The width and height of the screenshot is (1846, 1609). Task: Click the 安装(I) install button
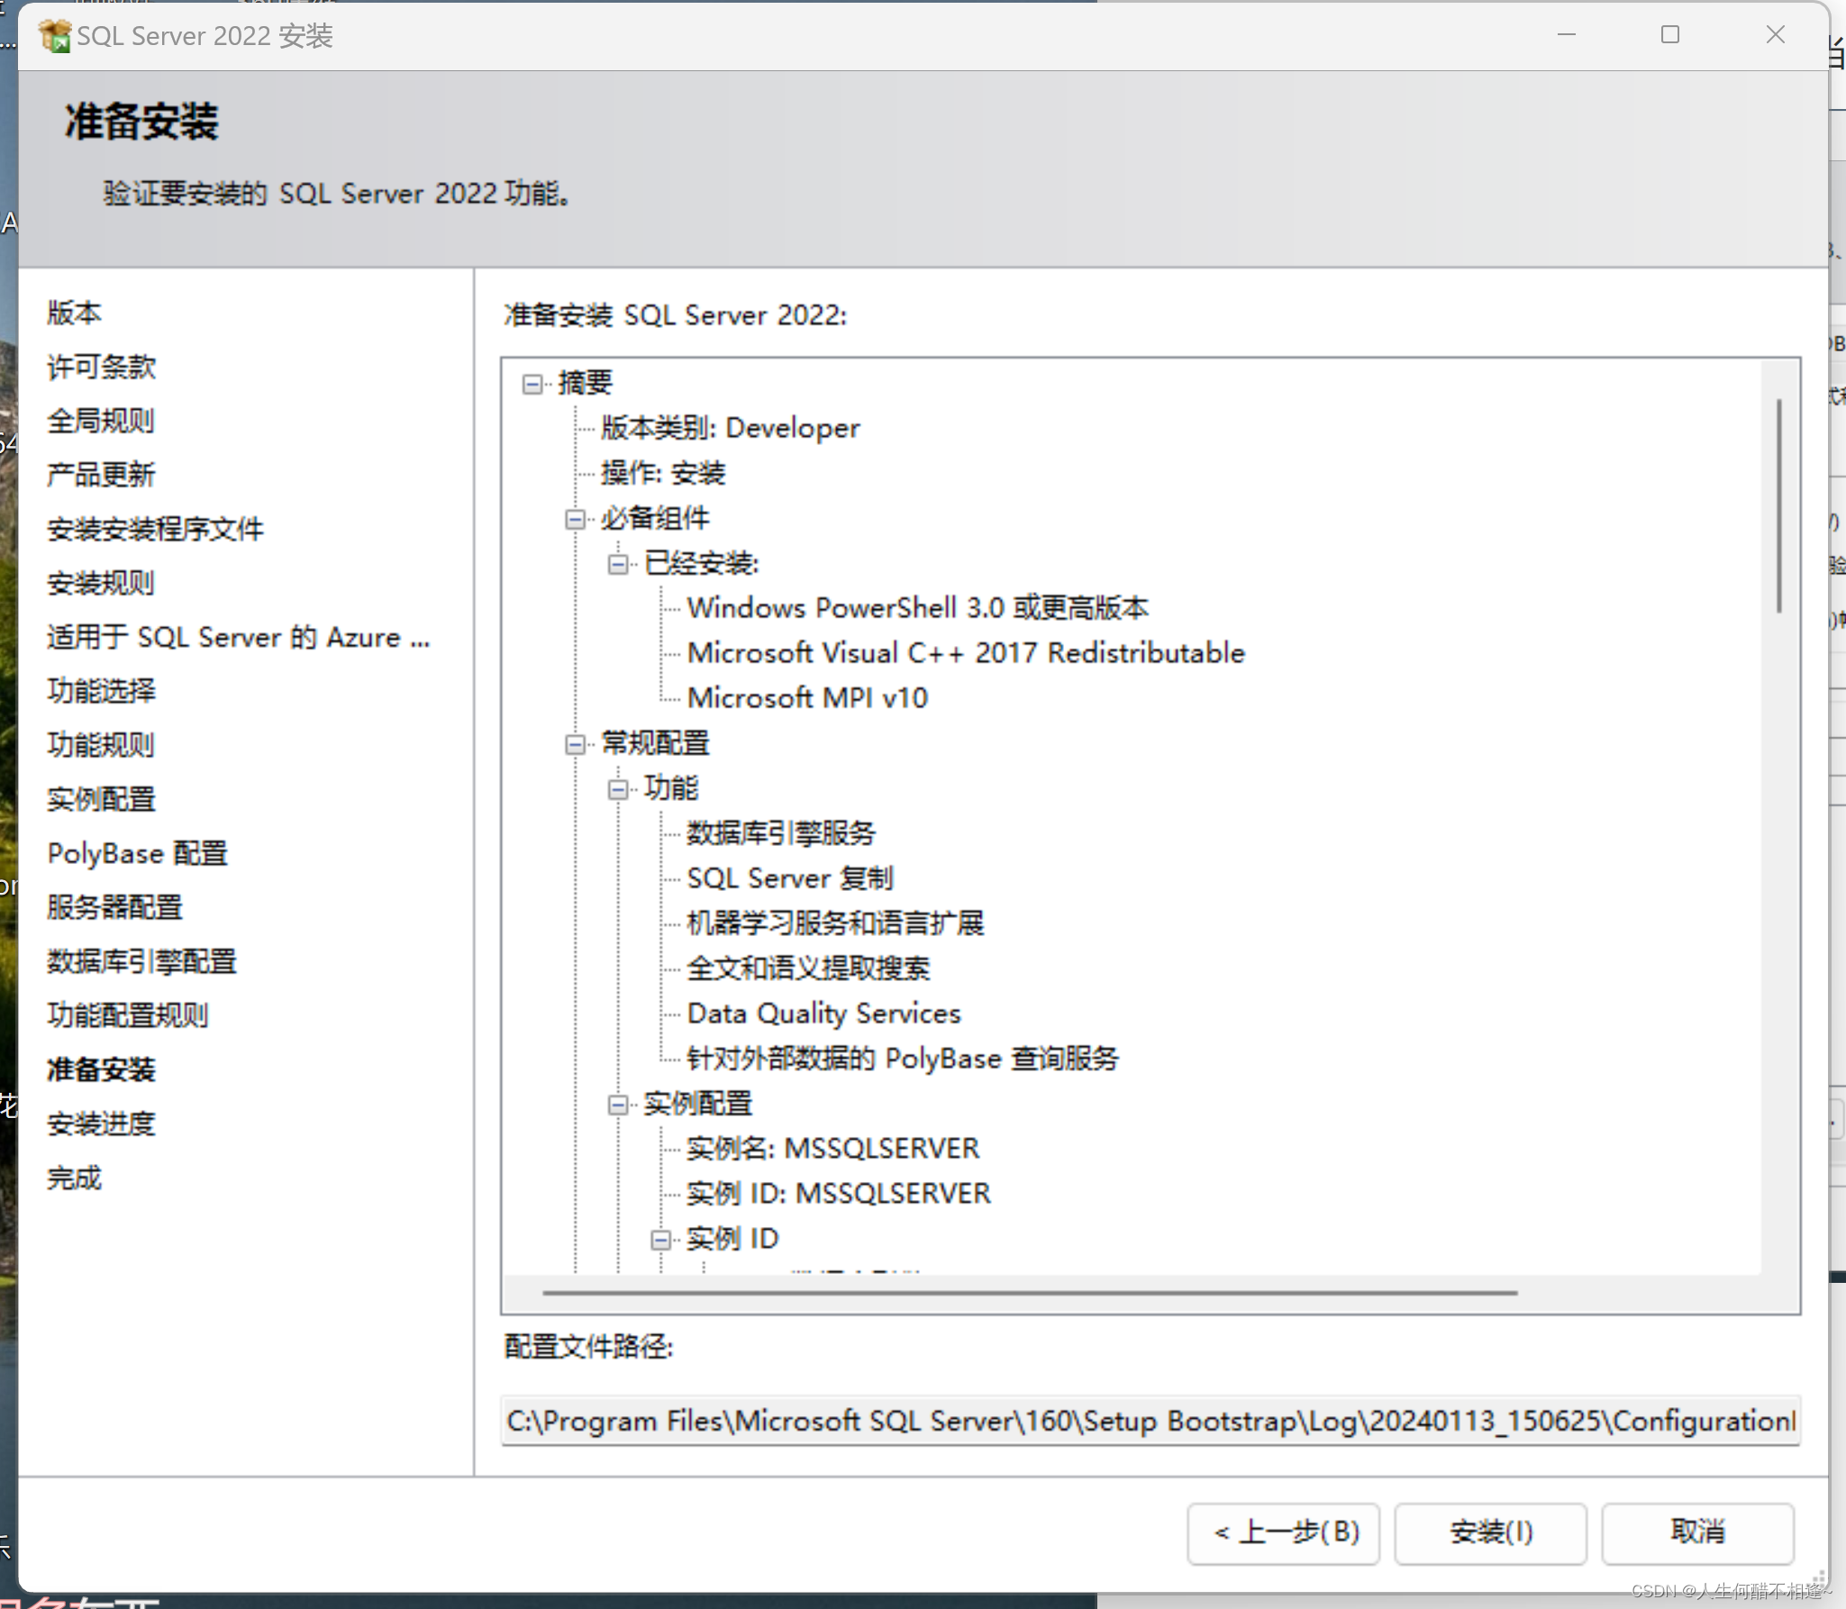(1491, 1532)
